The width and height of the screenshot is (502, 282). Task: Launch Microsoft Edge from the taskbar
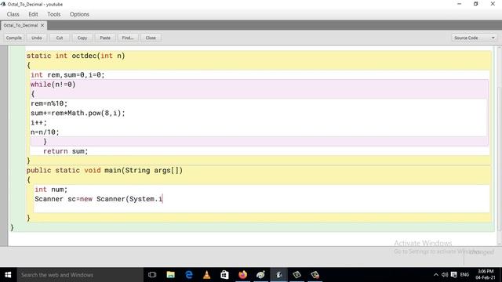[x=189, y=275]
